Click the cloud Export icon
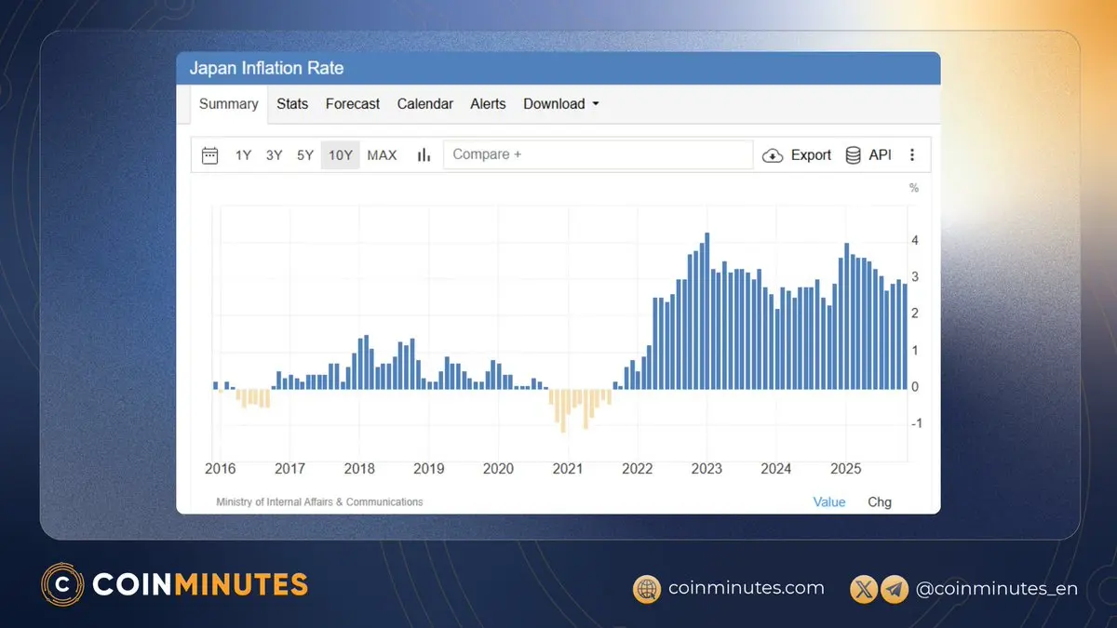Viewport: 1117px width, 628px height. click(773, 155)
